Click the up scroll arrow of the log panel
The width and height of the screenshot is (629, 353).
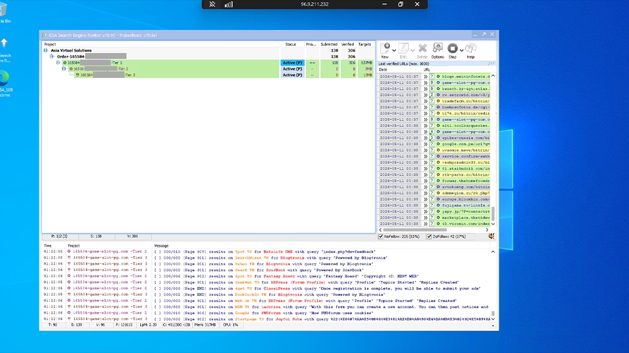point(493,252)
